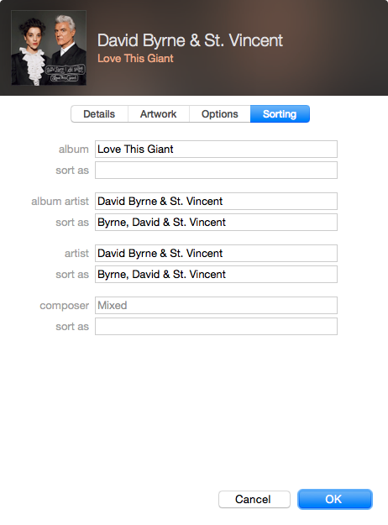Click the album artist label
This screenshot has height=525, width=388.
(60, 202)
